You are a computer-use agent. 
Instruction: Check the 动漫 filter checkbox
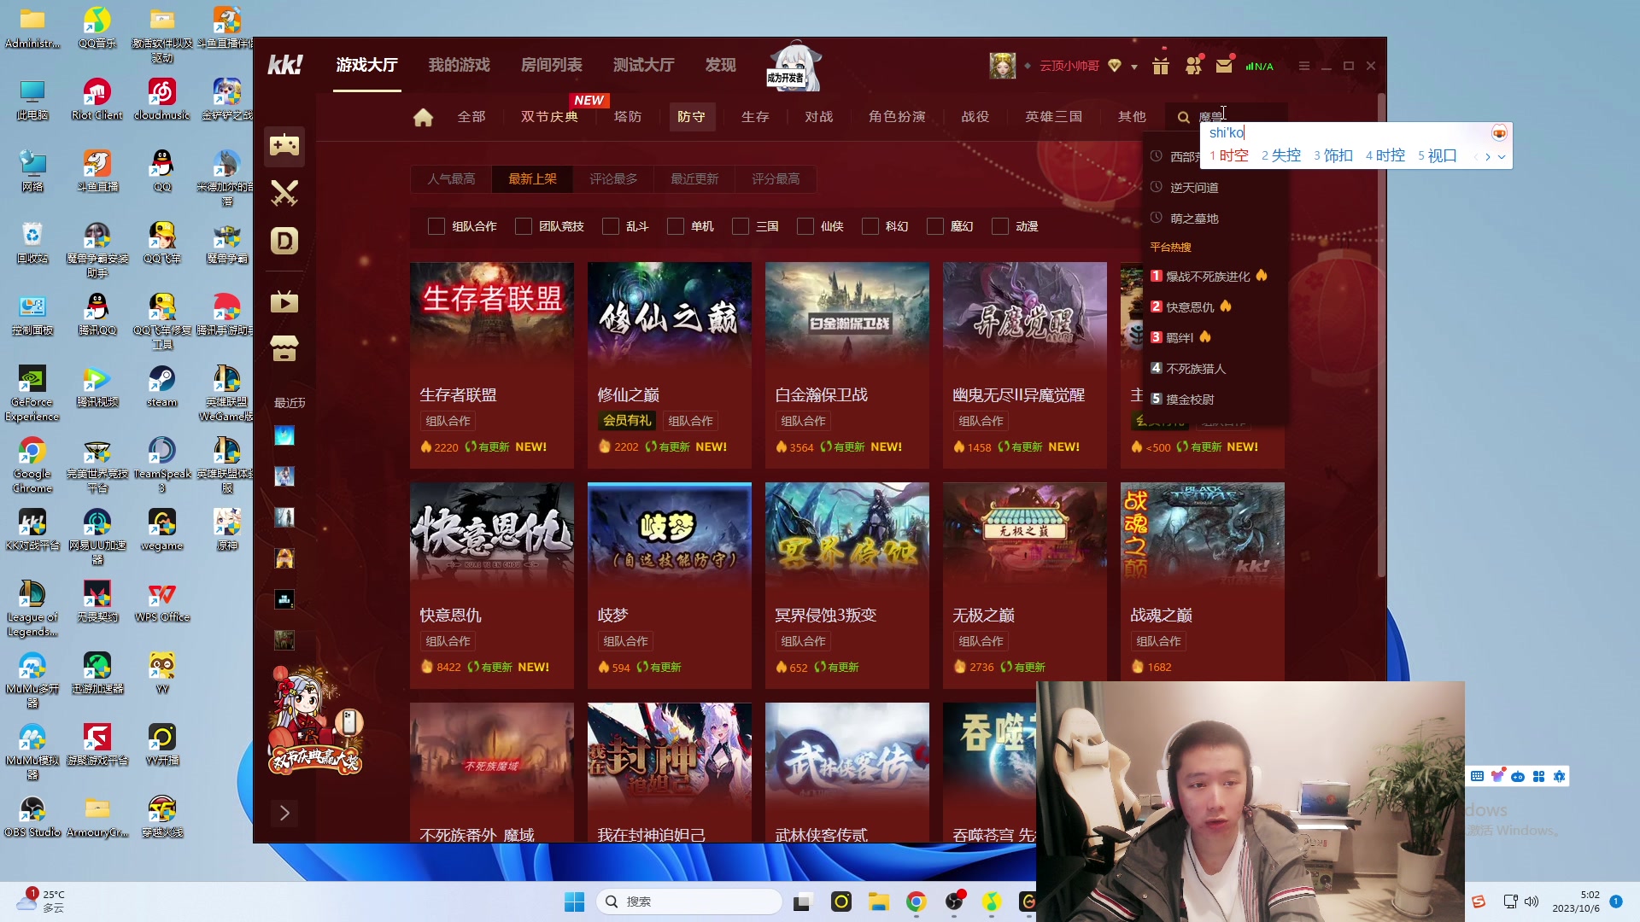click(x=1000, y=226)
